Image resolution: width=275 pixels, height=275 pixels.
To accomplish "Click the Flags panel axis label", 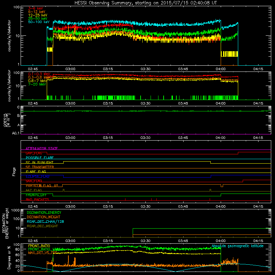I will pyautogui.click(x=14, y=172).
